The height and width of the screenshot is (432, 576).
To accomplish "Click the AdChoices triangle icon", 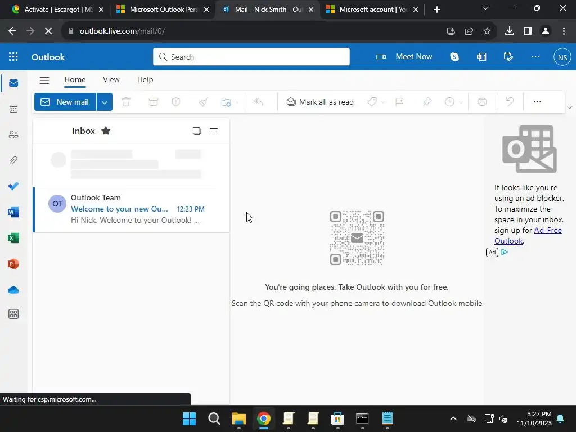I will click(505, 252).
